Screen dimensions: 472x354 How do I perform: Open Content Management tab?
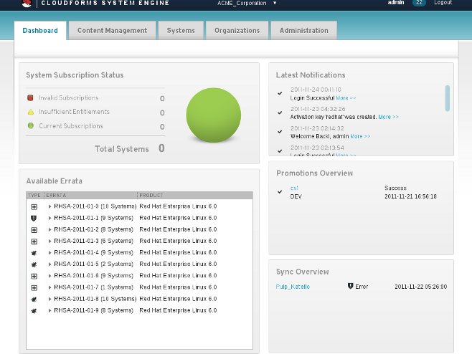[x=113, y=30]
